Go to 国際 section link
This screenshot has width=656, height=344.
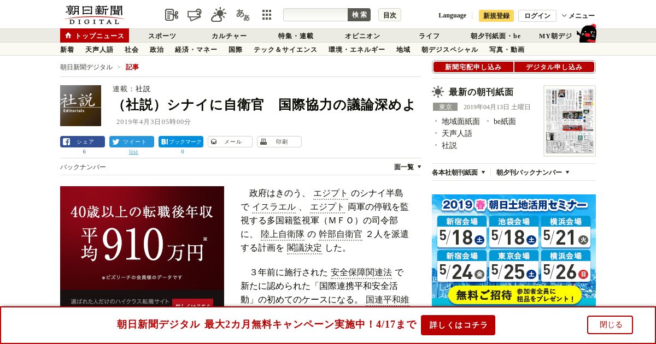click(x=236, y=50)
